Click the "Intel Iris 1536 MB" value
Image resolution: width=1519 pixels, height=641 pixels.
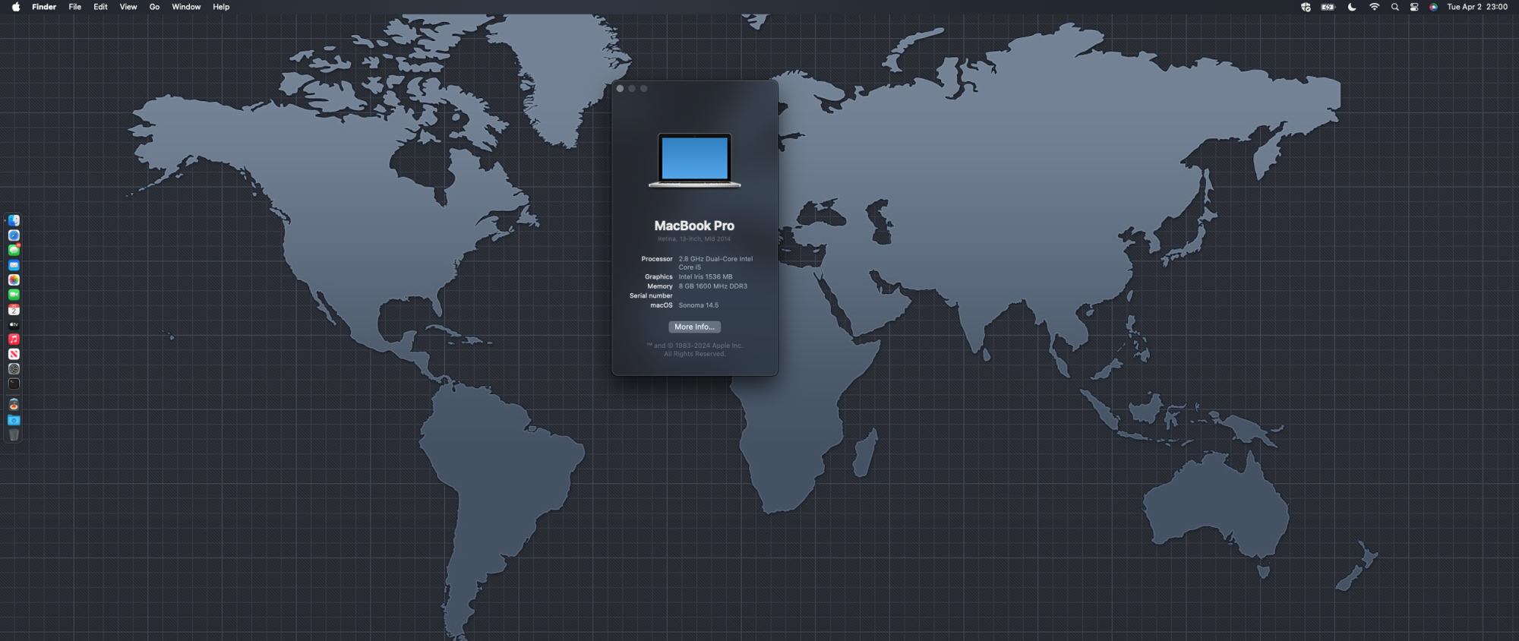pyautogui.click(x=706, y=277)
